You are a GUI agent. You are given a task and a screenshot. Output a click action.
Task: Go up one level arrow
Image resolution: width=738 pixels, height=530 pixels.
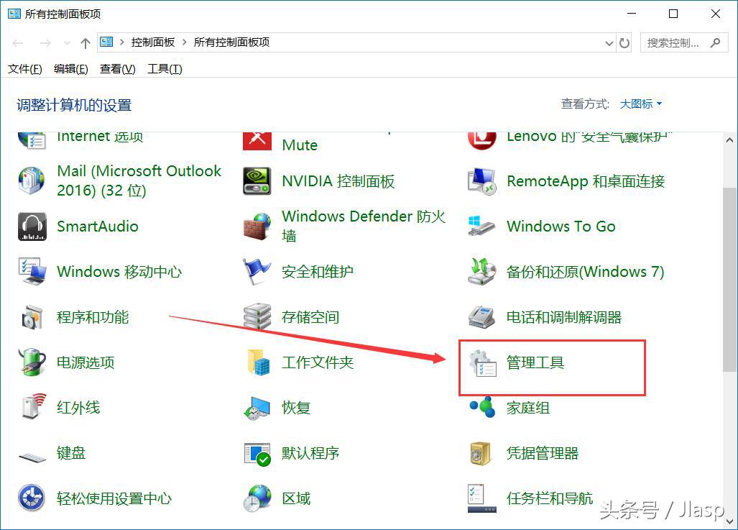pyautogui.click(x=86, y=43)
